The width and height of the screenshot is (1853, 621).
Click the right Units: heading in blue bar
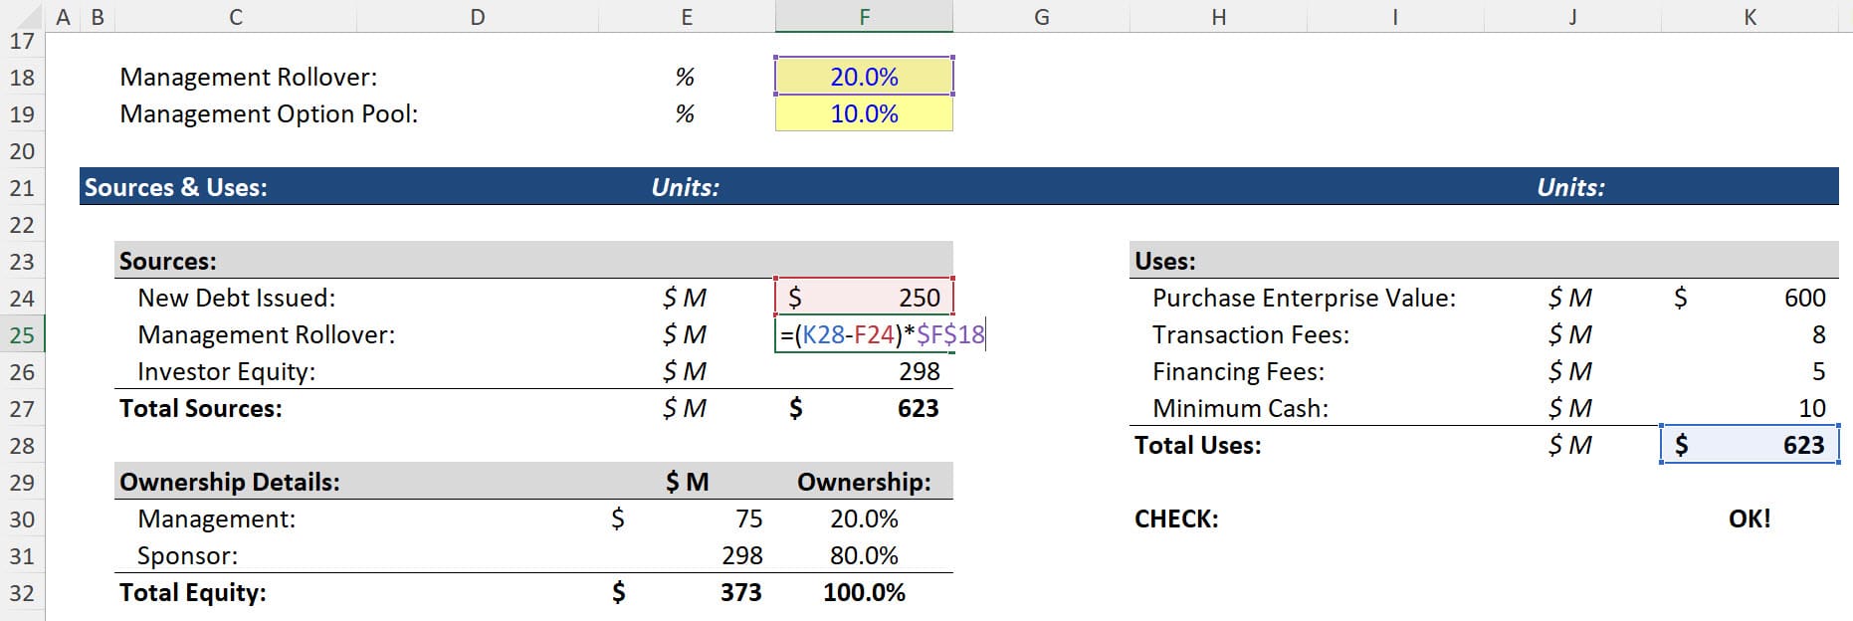pos(1571,187)
